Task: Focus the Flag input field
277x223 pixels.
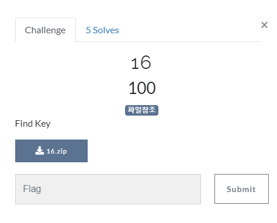Action: pyautogui.click(x=108, y=189)
